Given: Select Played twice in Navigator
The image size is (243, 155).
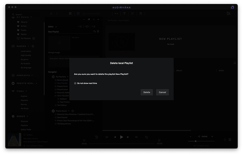Looking at the screenshot, I should pyautogui.click(x=62, y=89).
